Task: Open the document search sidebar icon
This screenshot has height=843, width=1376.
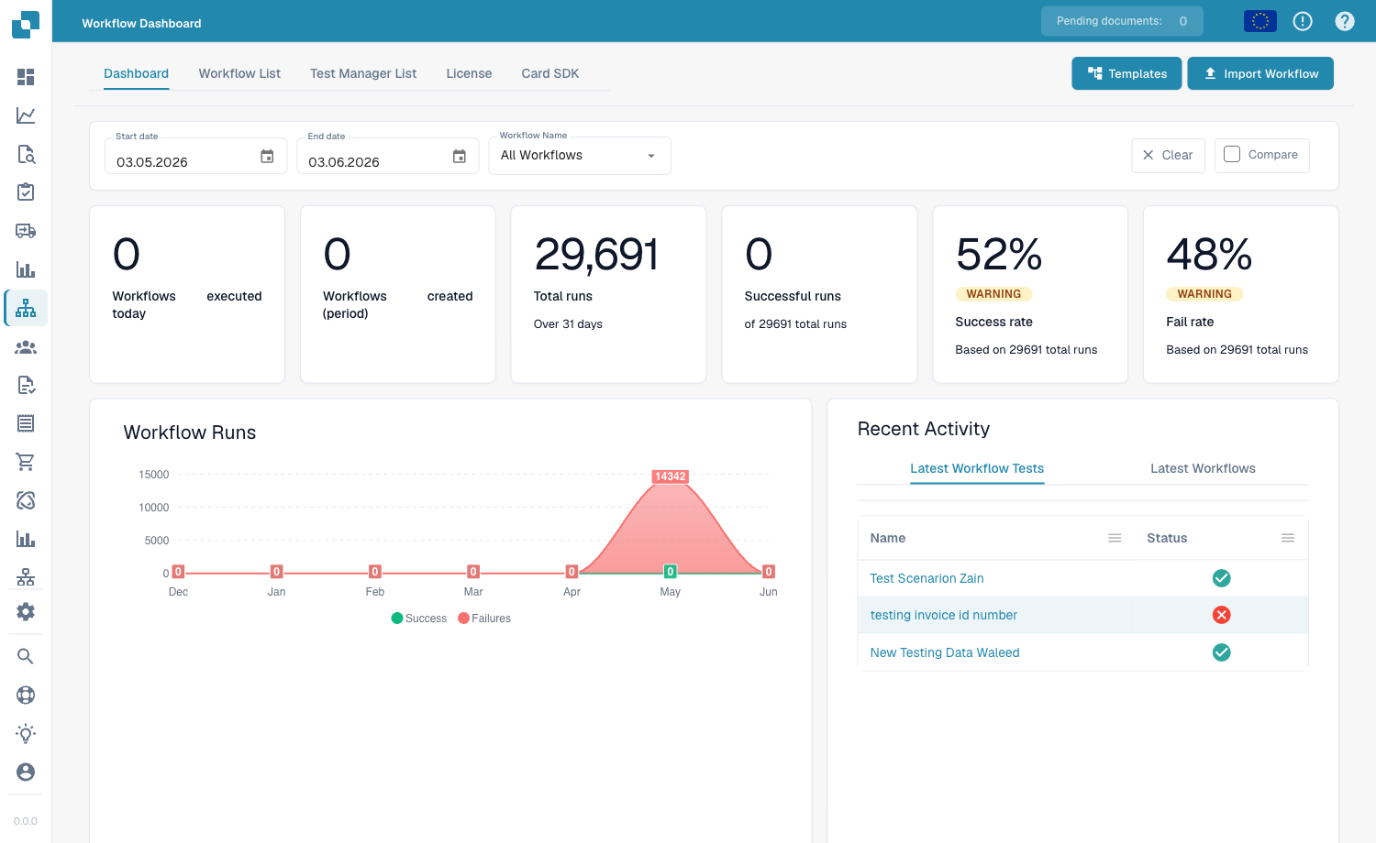Action: point(26,154)
